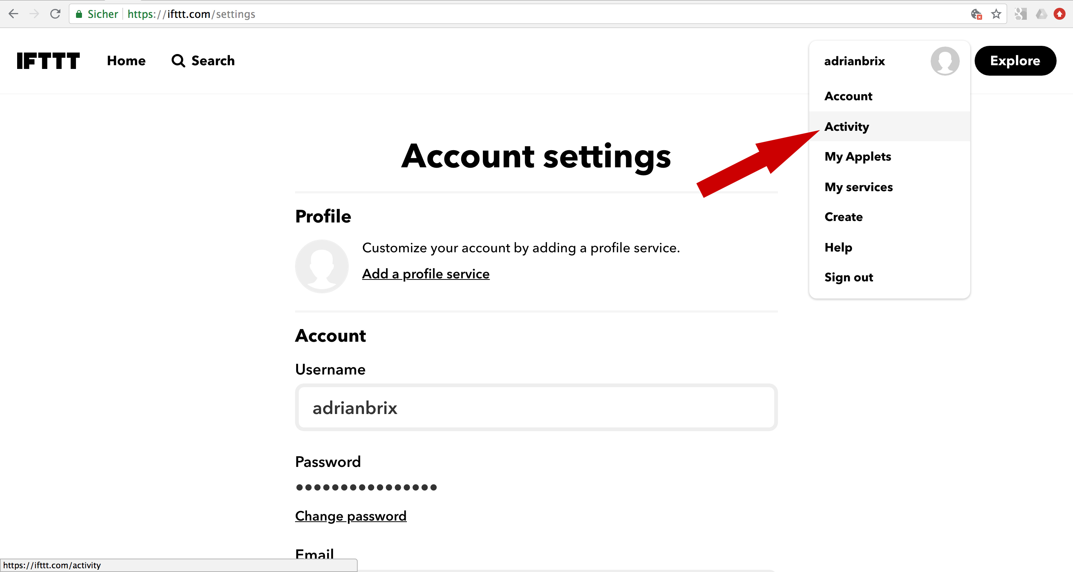Click the profile picture placeholder
Image resolution: width=1073 pixels, height=572 pixels.
point(322,266)
